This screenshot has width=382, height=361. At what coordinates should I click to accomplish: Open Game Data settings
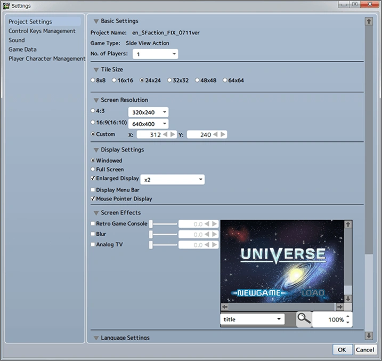coord(22,50)
